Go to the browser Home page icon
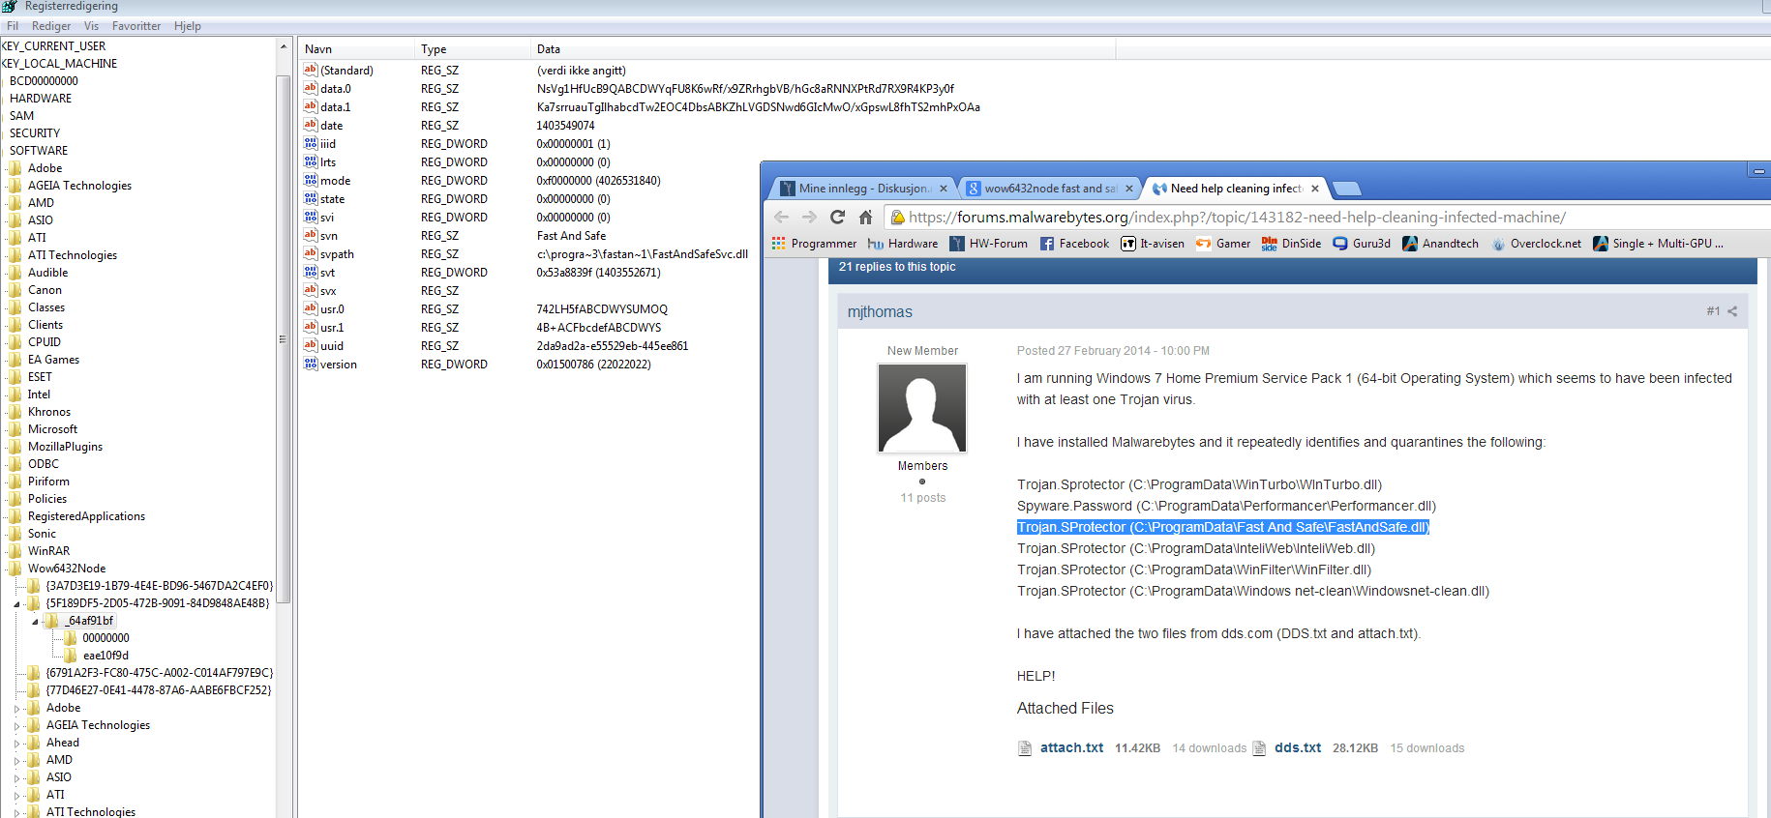Viewport: 1771px width, 818px height. tap(866, 218)
